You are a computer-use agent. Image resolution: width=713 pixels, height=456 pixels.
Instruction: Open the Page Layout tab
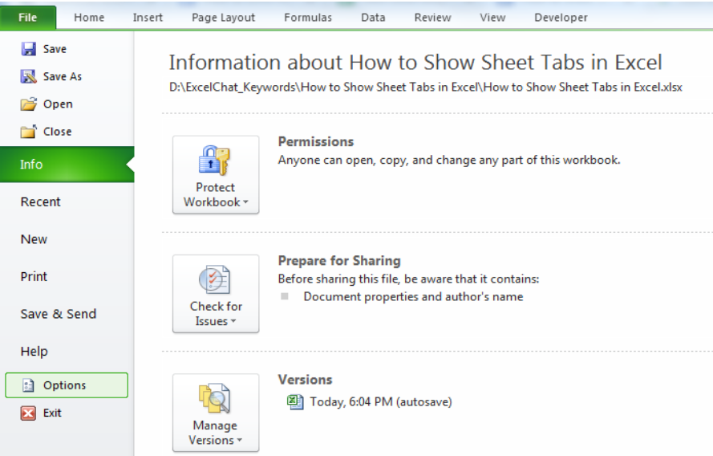point(223,18)
